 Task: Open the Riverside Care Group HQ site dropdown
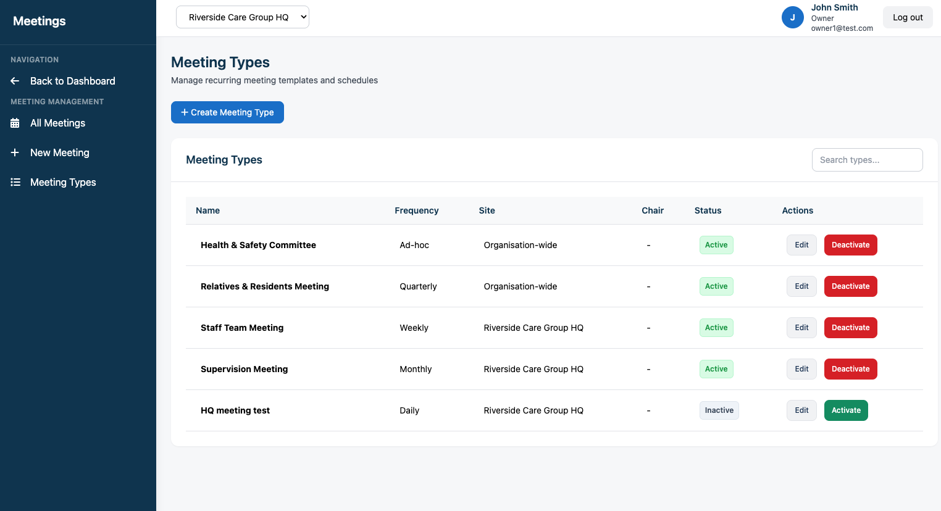[x=242, y=17]
